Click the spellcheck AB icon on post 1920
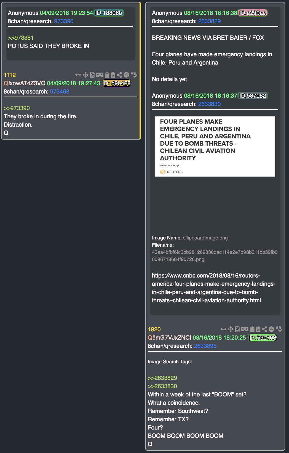The width and height of the screenshot is (289, 453). point(279,329)
